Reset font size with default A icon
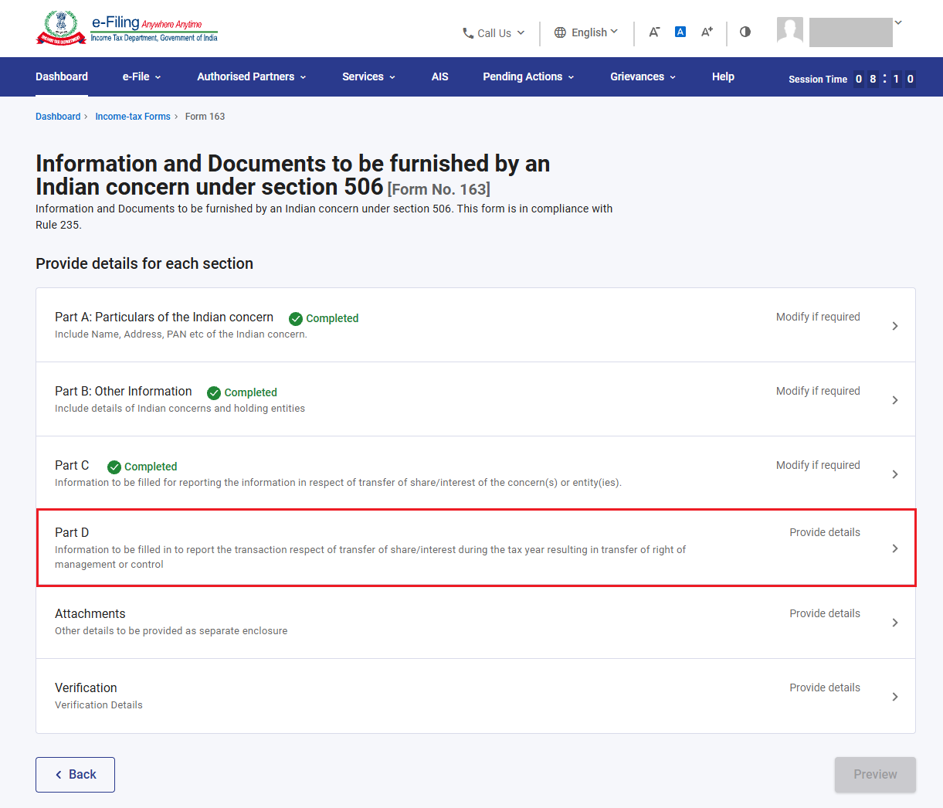This screenshot has width=943, height=808. 680,32
